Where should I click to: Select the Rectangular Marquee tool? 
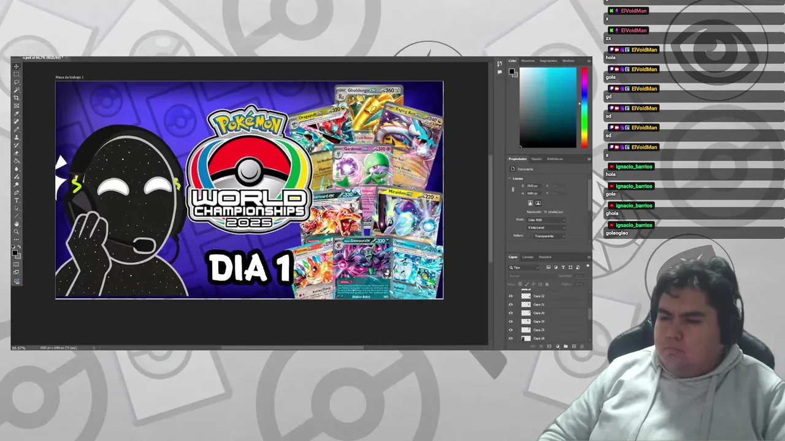(17, 73)
